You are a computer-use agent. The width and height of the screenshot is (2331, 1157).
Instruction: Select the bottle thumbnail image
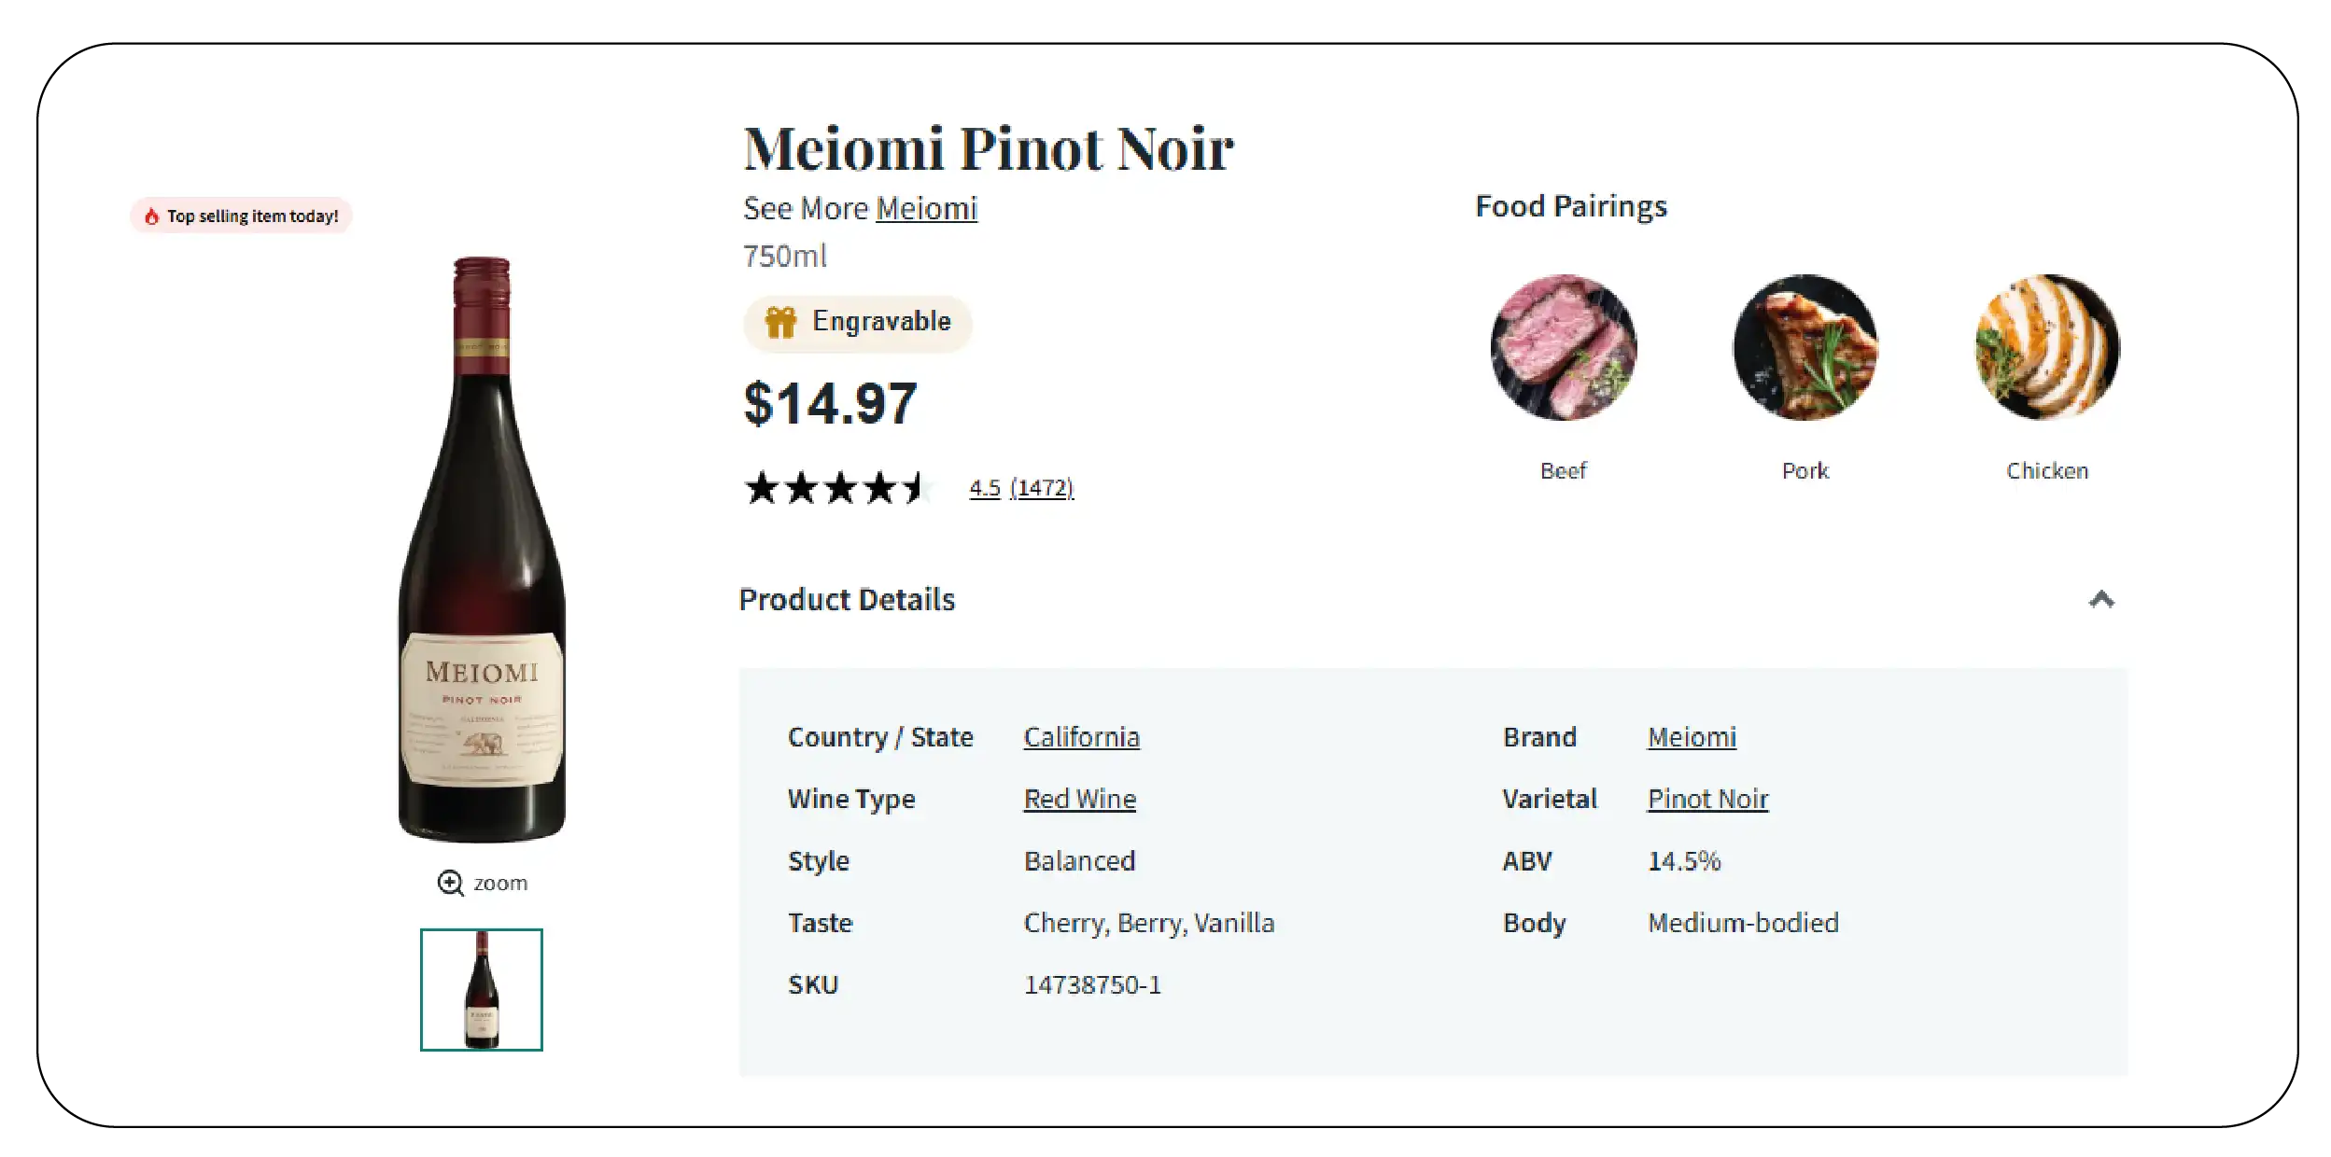(x=481, y=989)
